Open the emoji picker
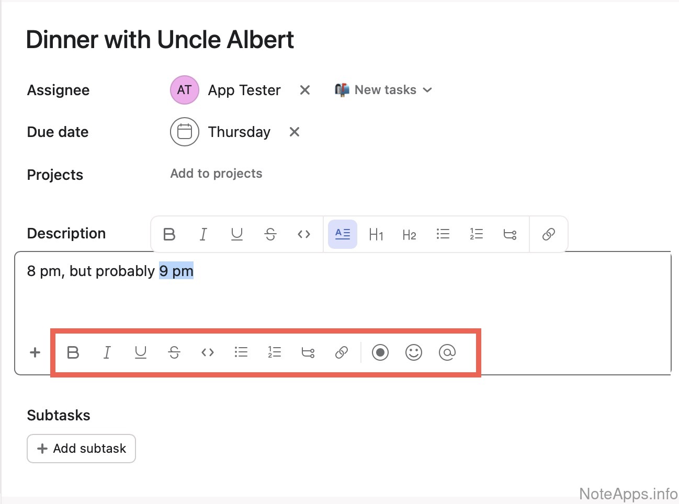The height and width of the screenshot is (504, 679). click(414, 352)
